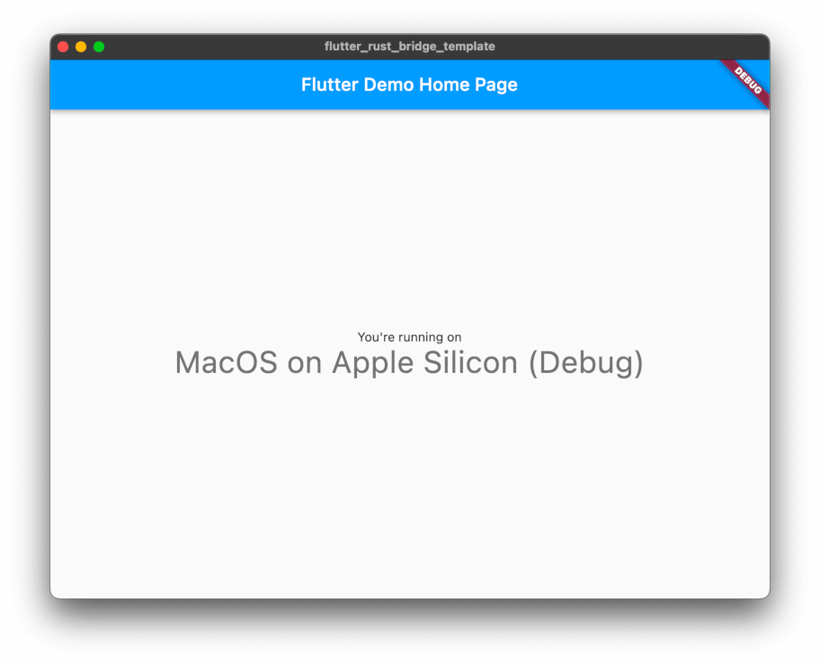Close the window with the red traffic light

[x=61, y=46]
